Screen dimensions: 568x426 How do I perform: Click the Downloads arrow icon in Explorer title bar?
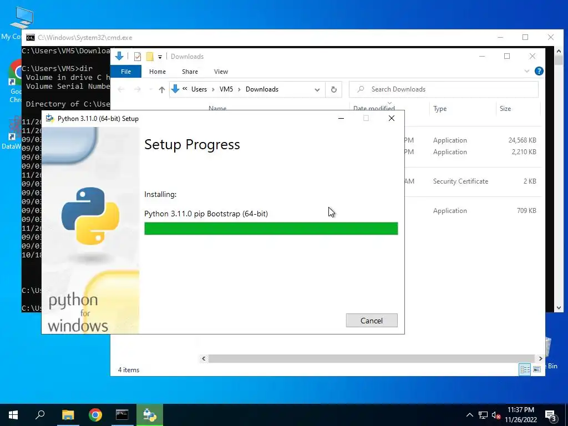click(119, 56)
